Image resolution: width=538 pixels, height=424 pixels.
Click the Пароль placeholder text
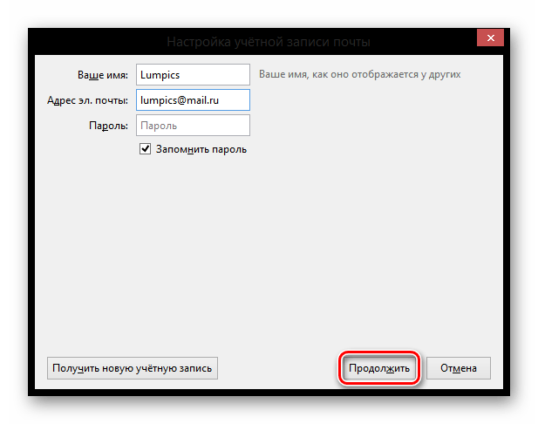point(159,126)
